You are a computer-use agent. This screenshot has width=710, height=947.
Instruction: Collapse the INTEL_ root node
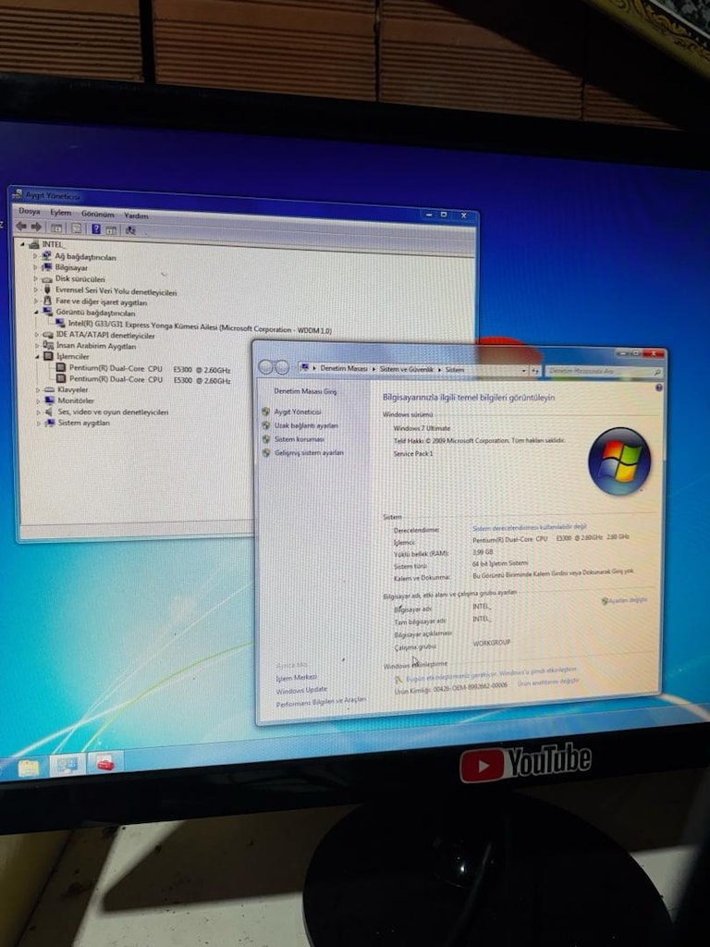point(23,244)
